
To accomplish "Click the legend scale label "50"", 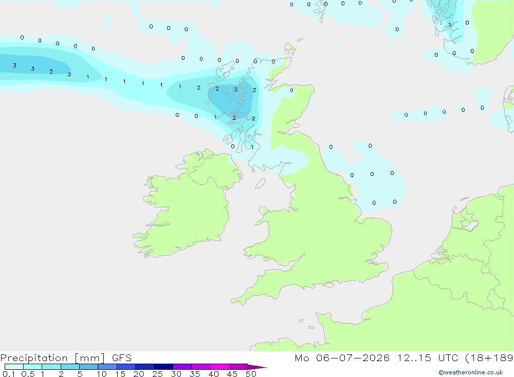I will [251, 374].
